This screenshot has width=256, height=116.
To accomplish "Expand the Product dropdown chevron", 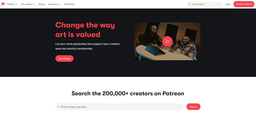I will [16, 4].
